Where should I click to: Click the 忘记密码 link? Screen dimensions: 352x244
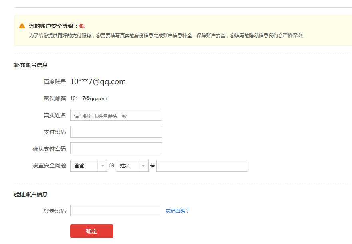[177, 210]
